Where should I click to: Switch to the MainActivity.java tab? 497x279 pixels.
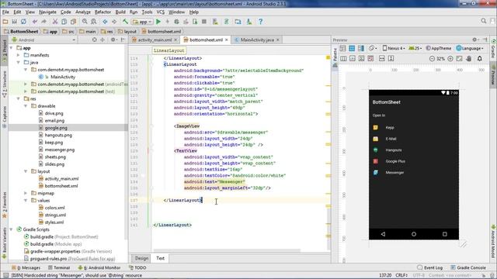[257, 40]
